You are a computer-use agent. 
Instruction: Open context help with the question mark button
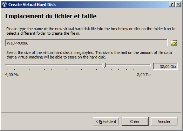(172, 5)
